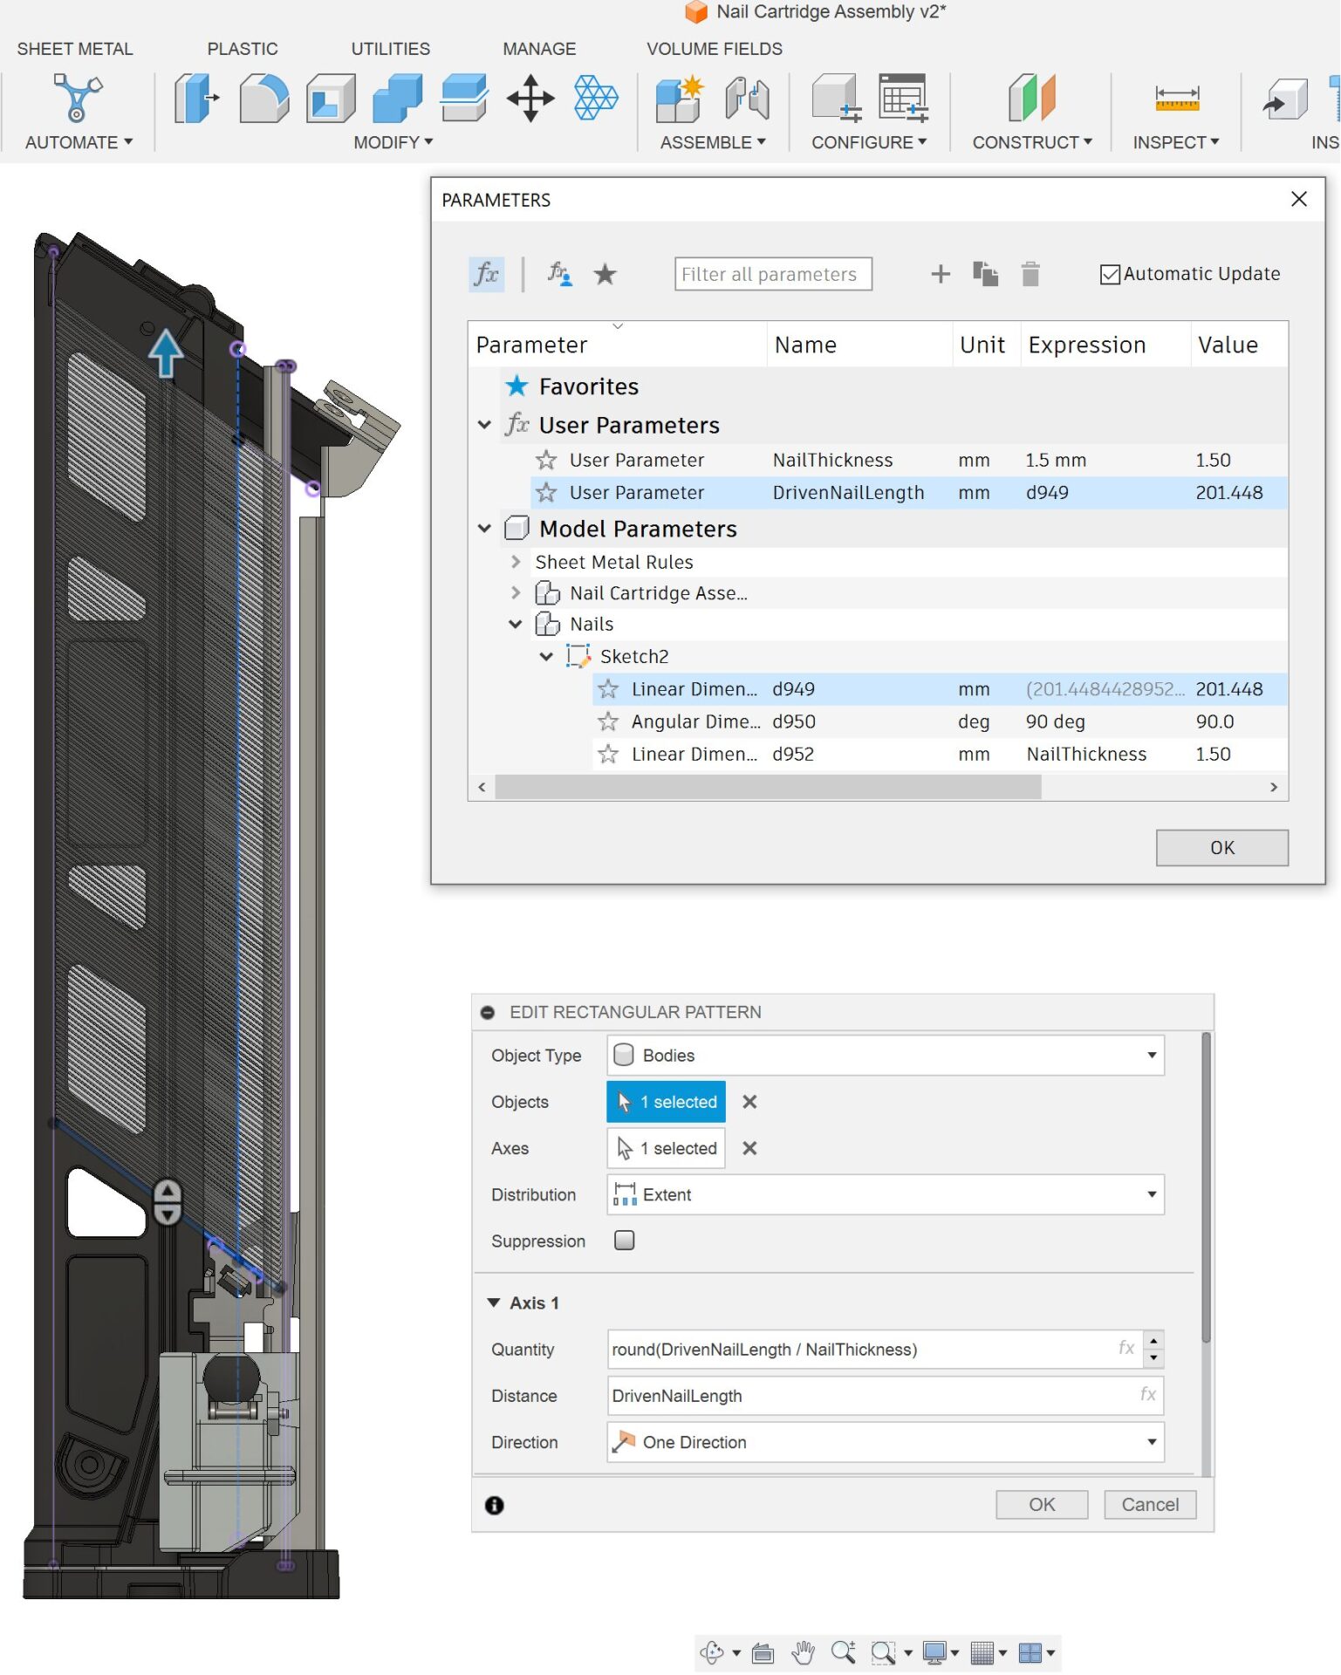Viewport: 1341px width, 1675px height.
Task: Click the New Component icon
Action: tap(680, 97)
